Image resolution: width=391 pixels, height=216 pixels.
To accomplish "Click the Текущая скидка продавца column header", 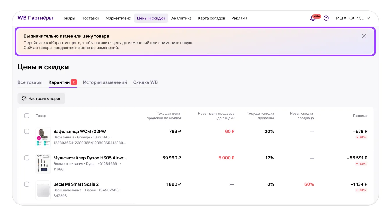I will pos(260,116).
